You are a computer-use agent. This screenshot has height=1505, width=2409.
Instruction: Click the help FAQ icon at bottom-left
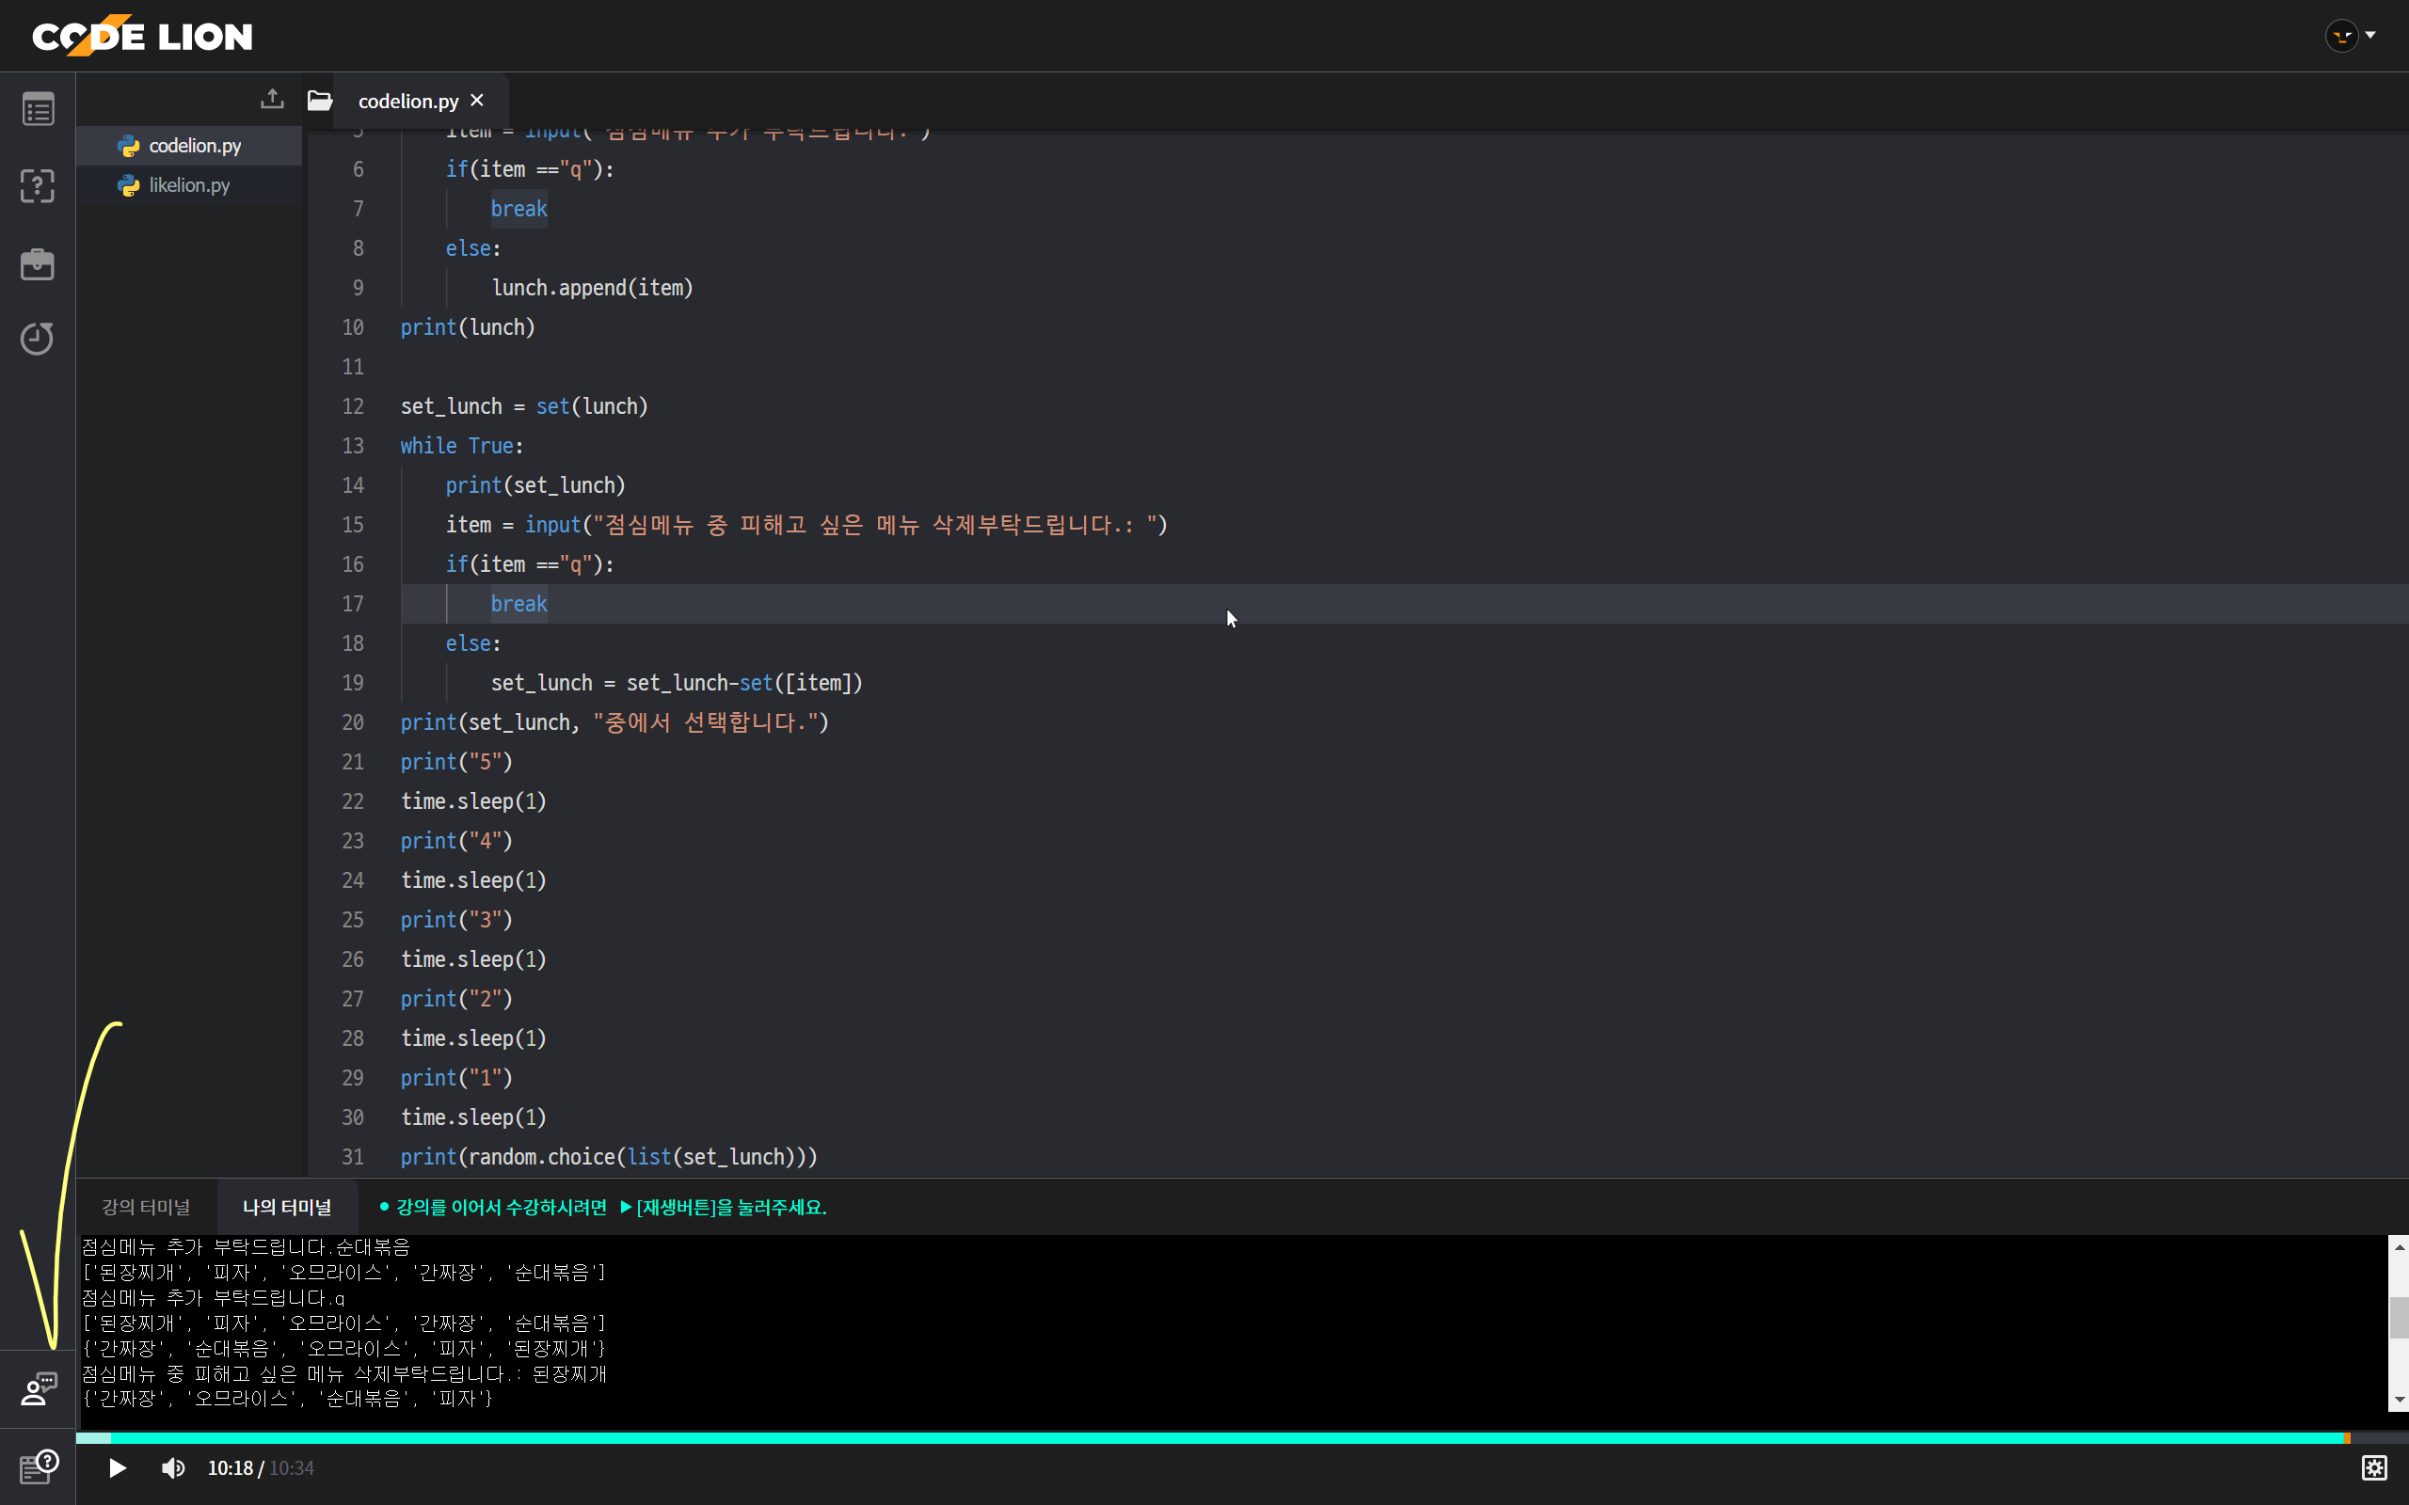38,1466
